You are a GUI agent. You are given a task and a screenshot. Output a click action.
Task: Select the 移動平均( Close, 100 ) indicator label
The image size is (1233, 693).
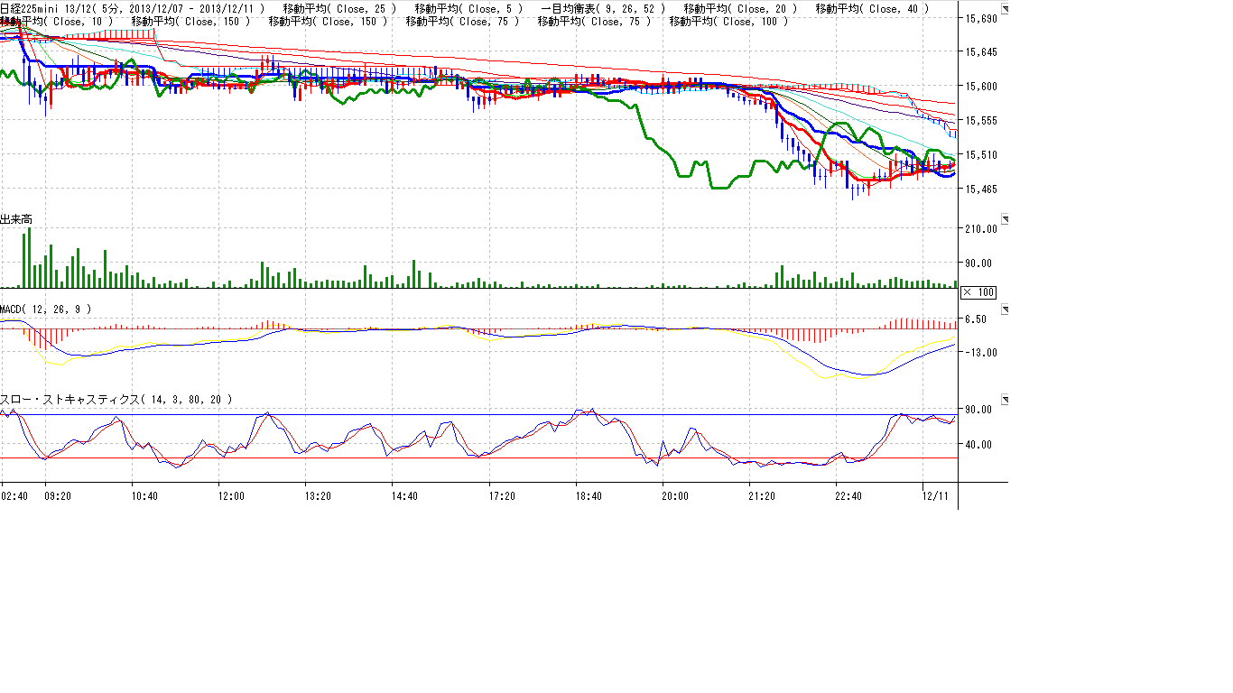coord(728,21)
